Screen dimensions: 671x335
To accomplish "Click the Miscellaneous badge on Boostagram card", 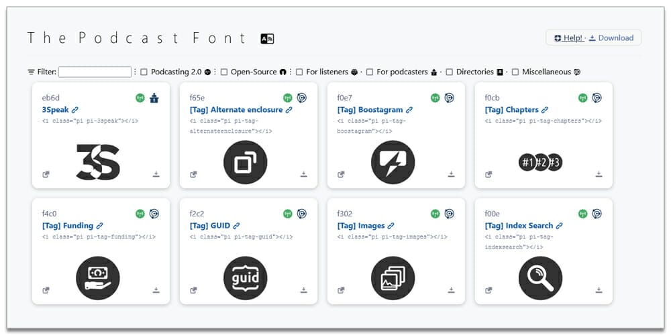I will pos(450,98).
